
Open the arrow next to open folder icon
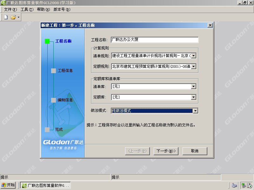[18, 17]
